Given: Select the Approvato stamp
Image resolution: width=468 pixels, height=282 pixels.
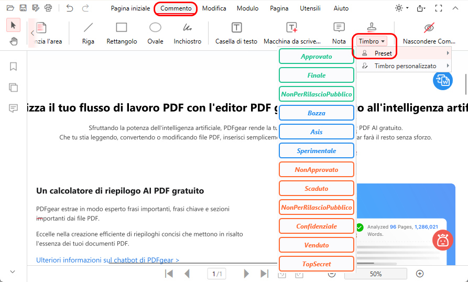Looking at the screenshot, I should (x=317, y=57).
